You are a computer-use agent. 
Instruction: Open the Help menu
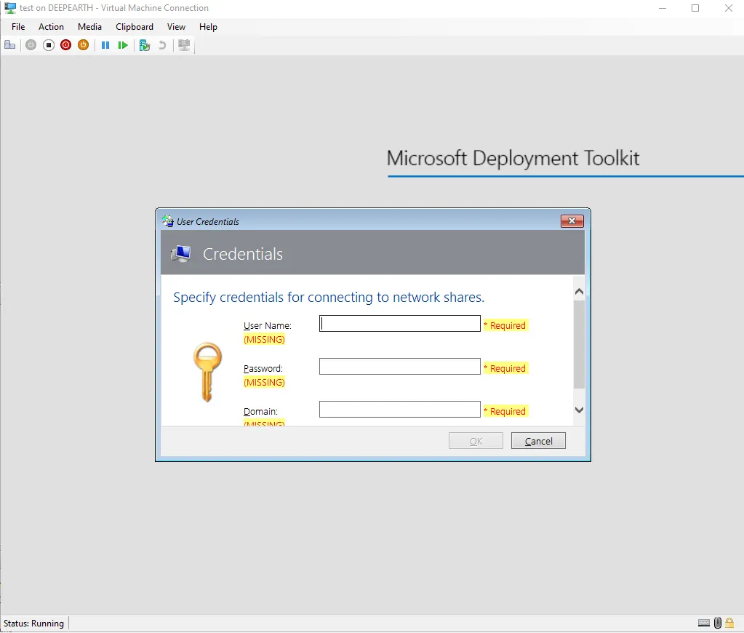click(x=208, y=27)
